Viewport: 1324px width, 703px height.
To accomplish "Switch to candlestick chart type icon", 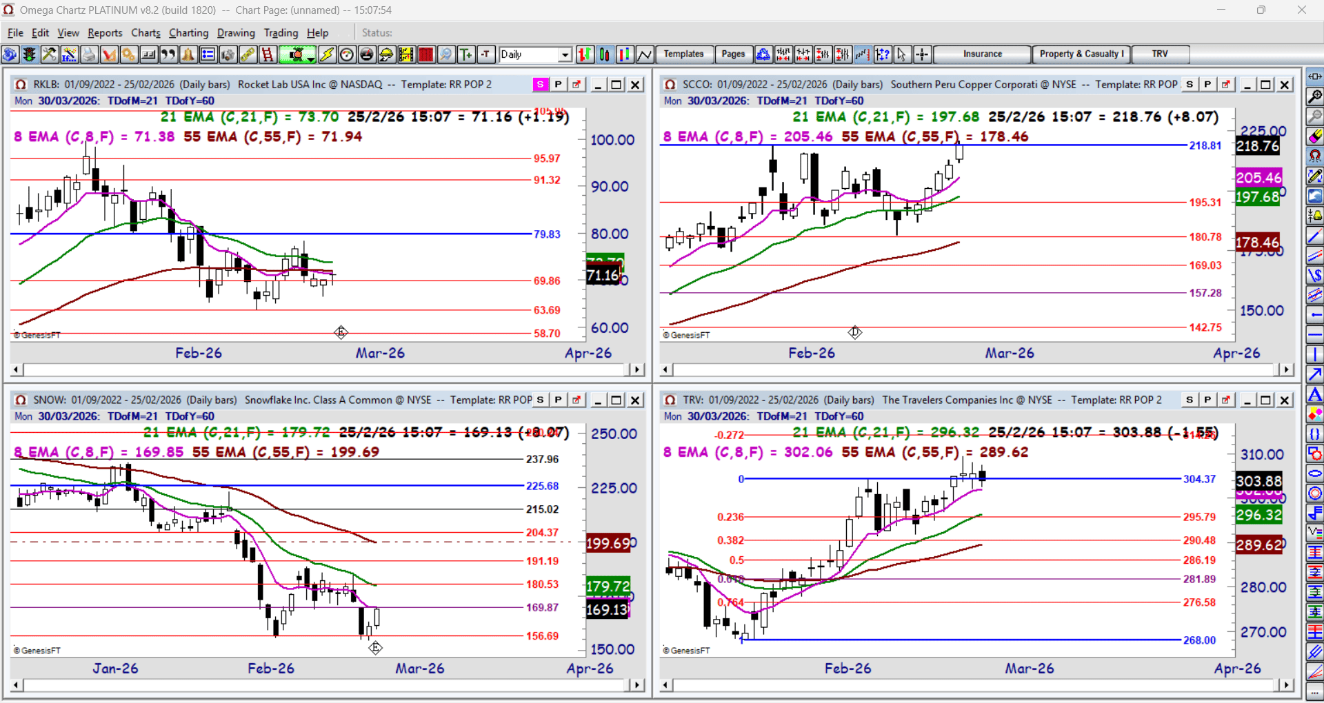I will click(x=605, y=54).
